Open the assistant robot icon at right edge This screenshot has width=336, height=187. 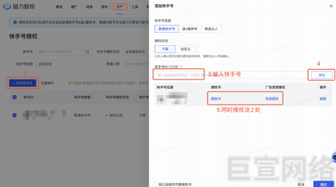pyautogui.click(x=334, y=157)
